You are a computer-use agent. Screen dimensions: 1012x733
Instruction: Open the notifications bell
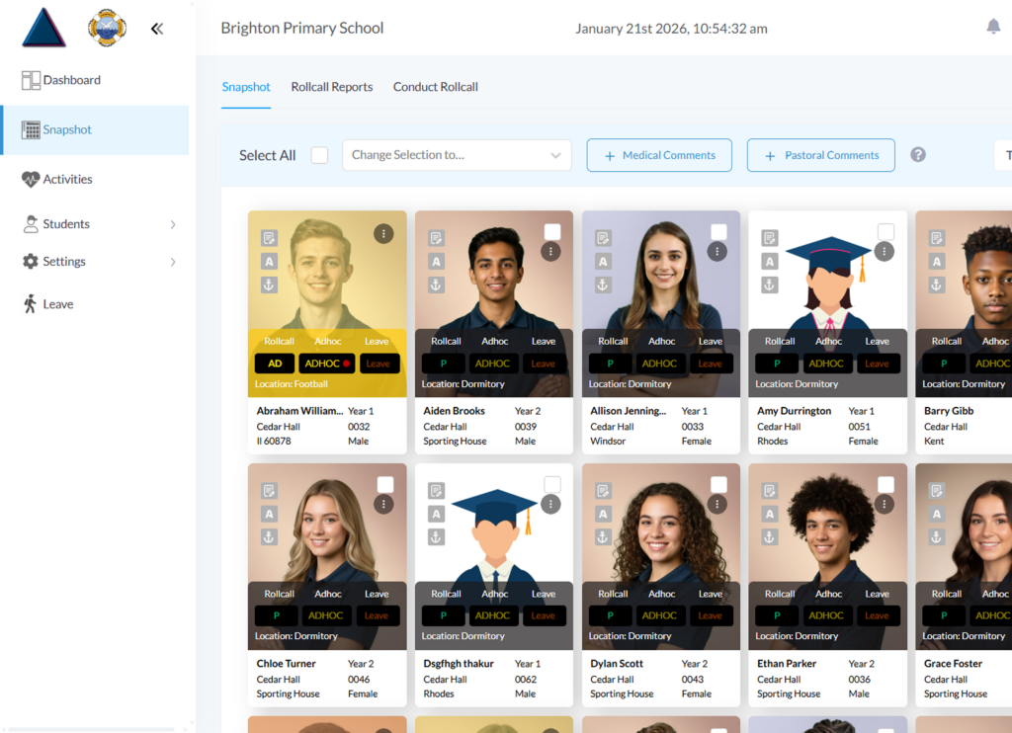click(993, 27)
